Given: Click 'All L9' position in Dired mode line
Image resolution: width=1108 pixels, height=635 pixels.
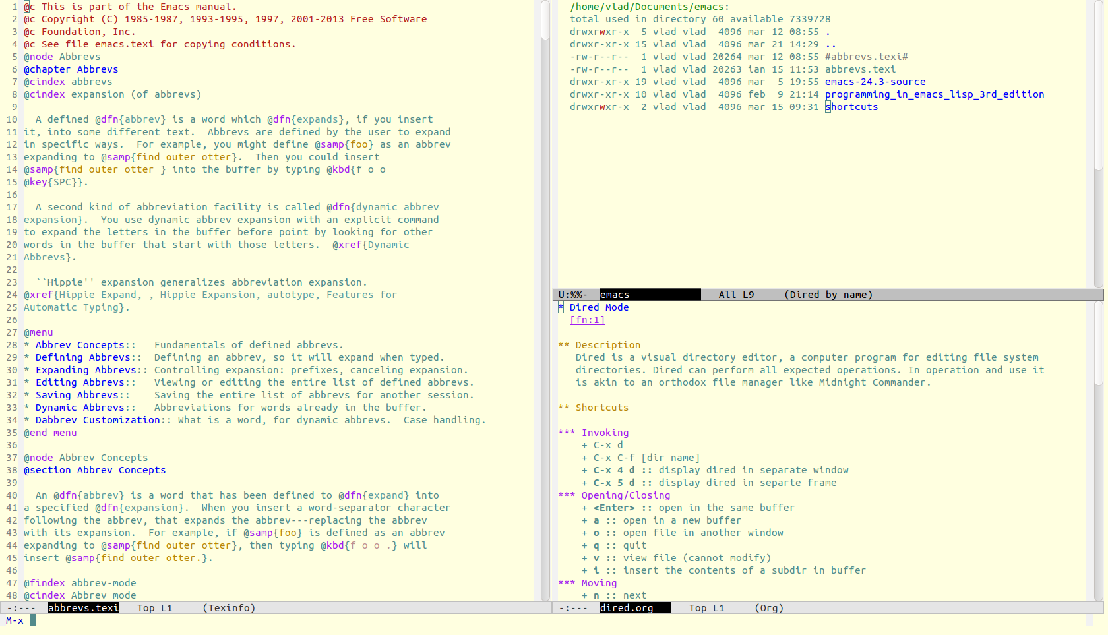Looking at the screenshot, I should (736, 295).
